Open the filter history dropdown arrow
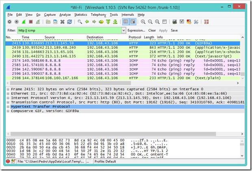Viewport: 252px width, 171px height. click(x=124, y=30)
